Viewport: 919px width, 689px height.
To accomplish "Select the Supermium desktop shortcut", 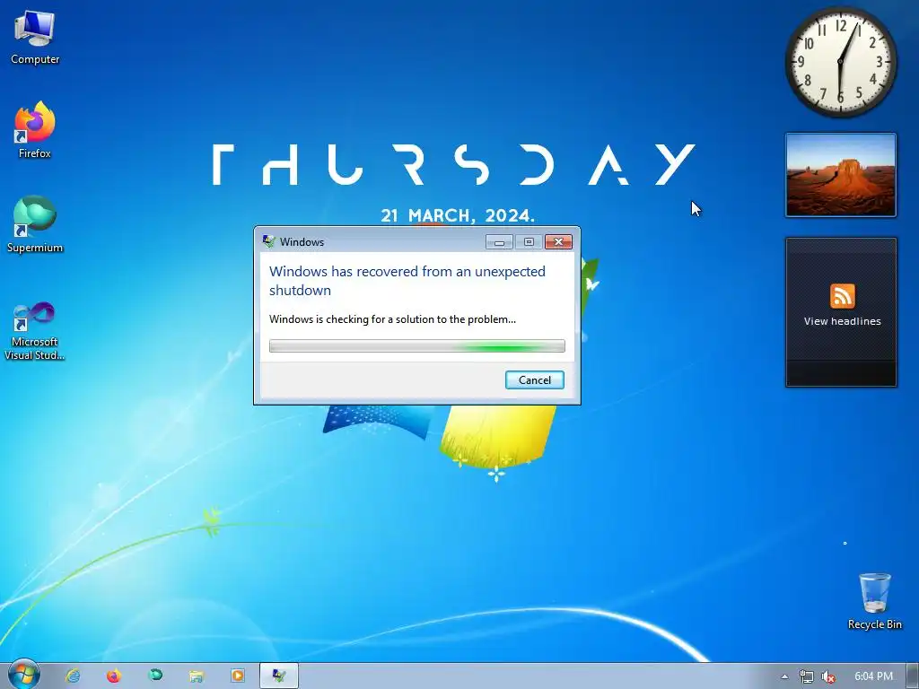I will [x=35, y=225].
